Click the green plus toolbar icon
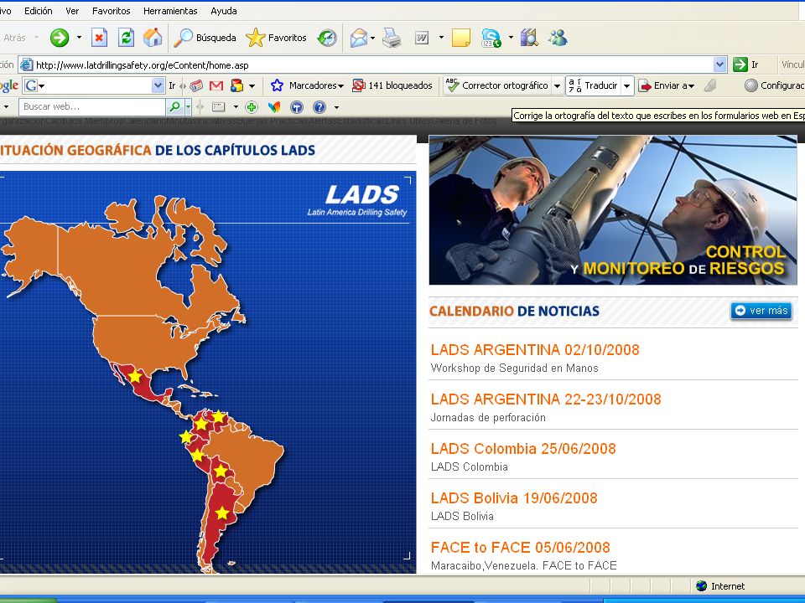The height and width of the screenshot is (603, 805). (252, 106)
